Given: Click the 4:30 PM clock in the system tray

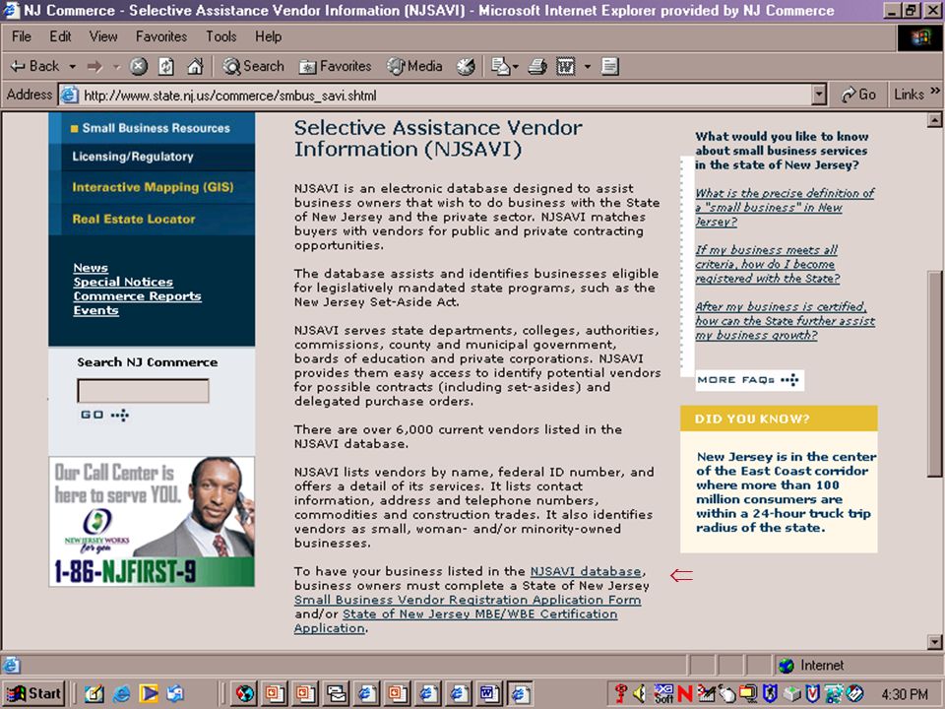Looking at the screenshot, I should (x=905, y=693).
